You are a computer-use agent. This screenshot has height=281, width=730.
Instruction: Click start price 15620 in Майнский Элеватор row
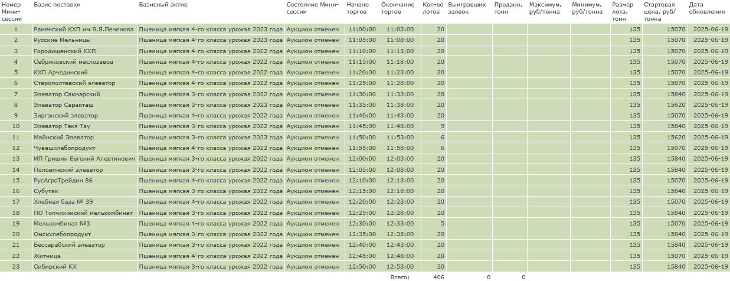click(664, 137)
